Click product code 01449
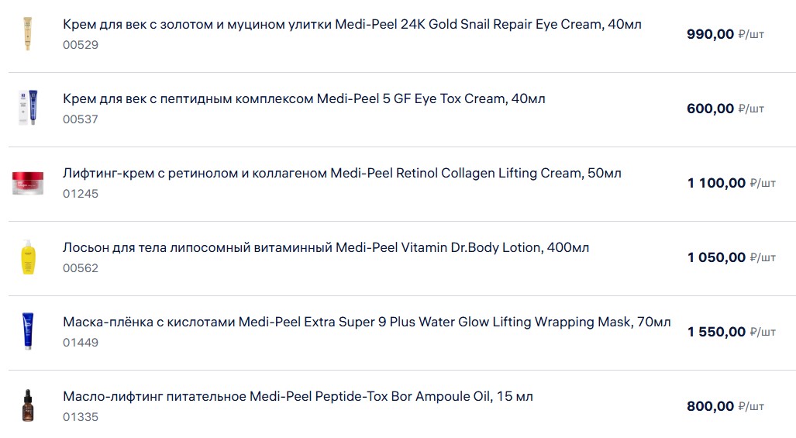Viewport: 796px width, 438px height. (81, 343)
